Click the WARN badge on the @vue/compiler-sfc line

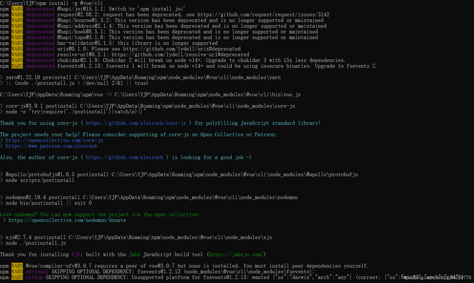coord(17,266)
